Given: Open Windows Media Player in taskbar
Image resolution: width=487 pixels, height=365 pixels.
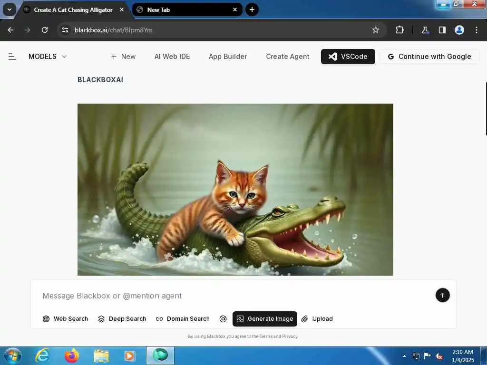Looking at the screenshot, I should point(130,355).
